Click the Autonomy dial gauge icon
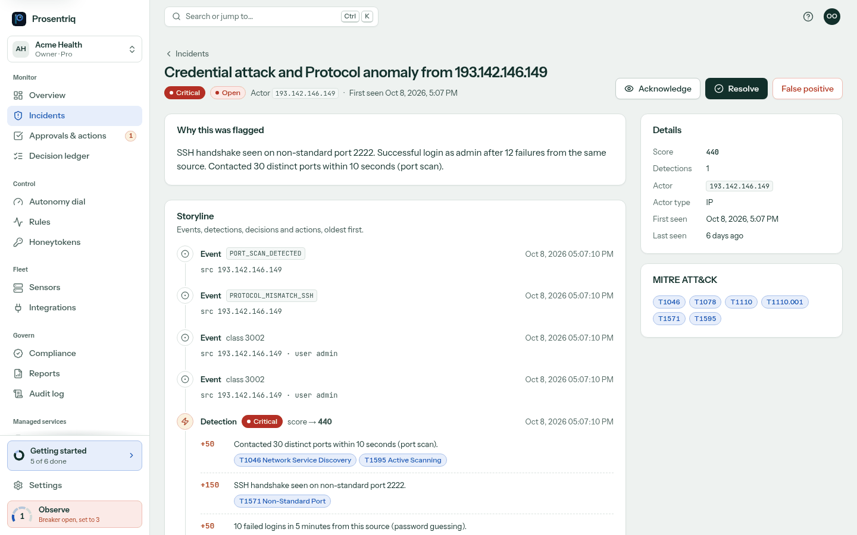 (18, 202)
